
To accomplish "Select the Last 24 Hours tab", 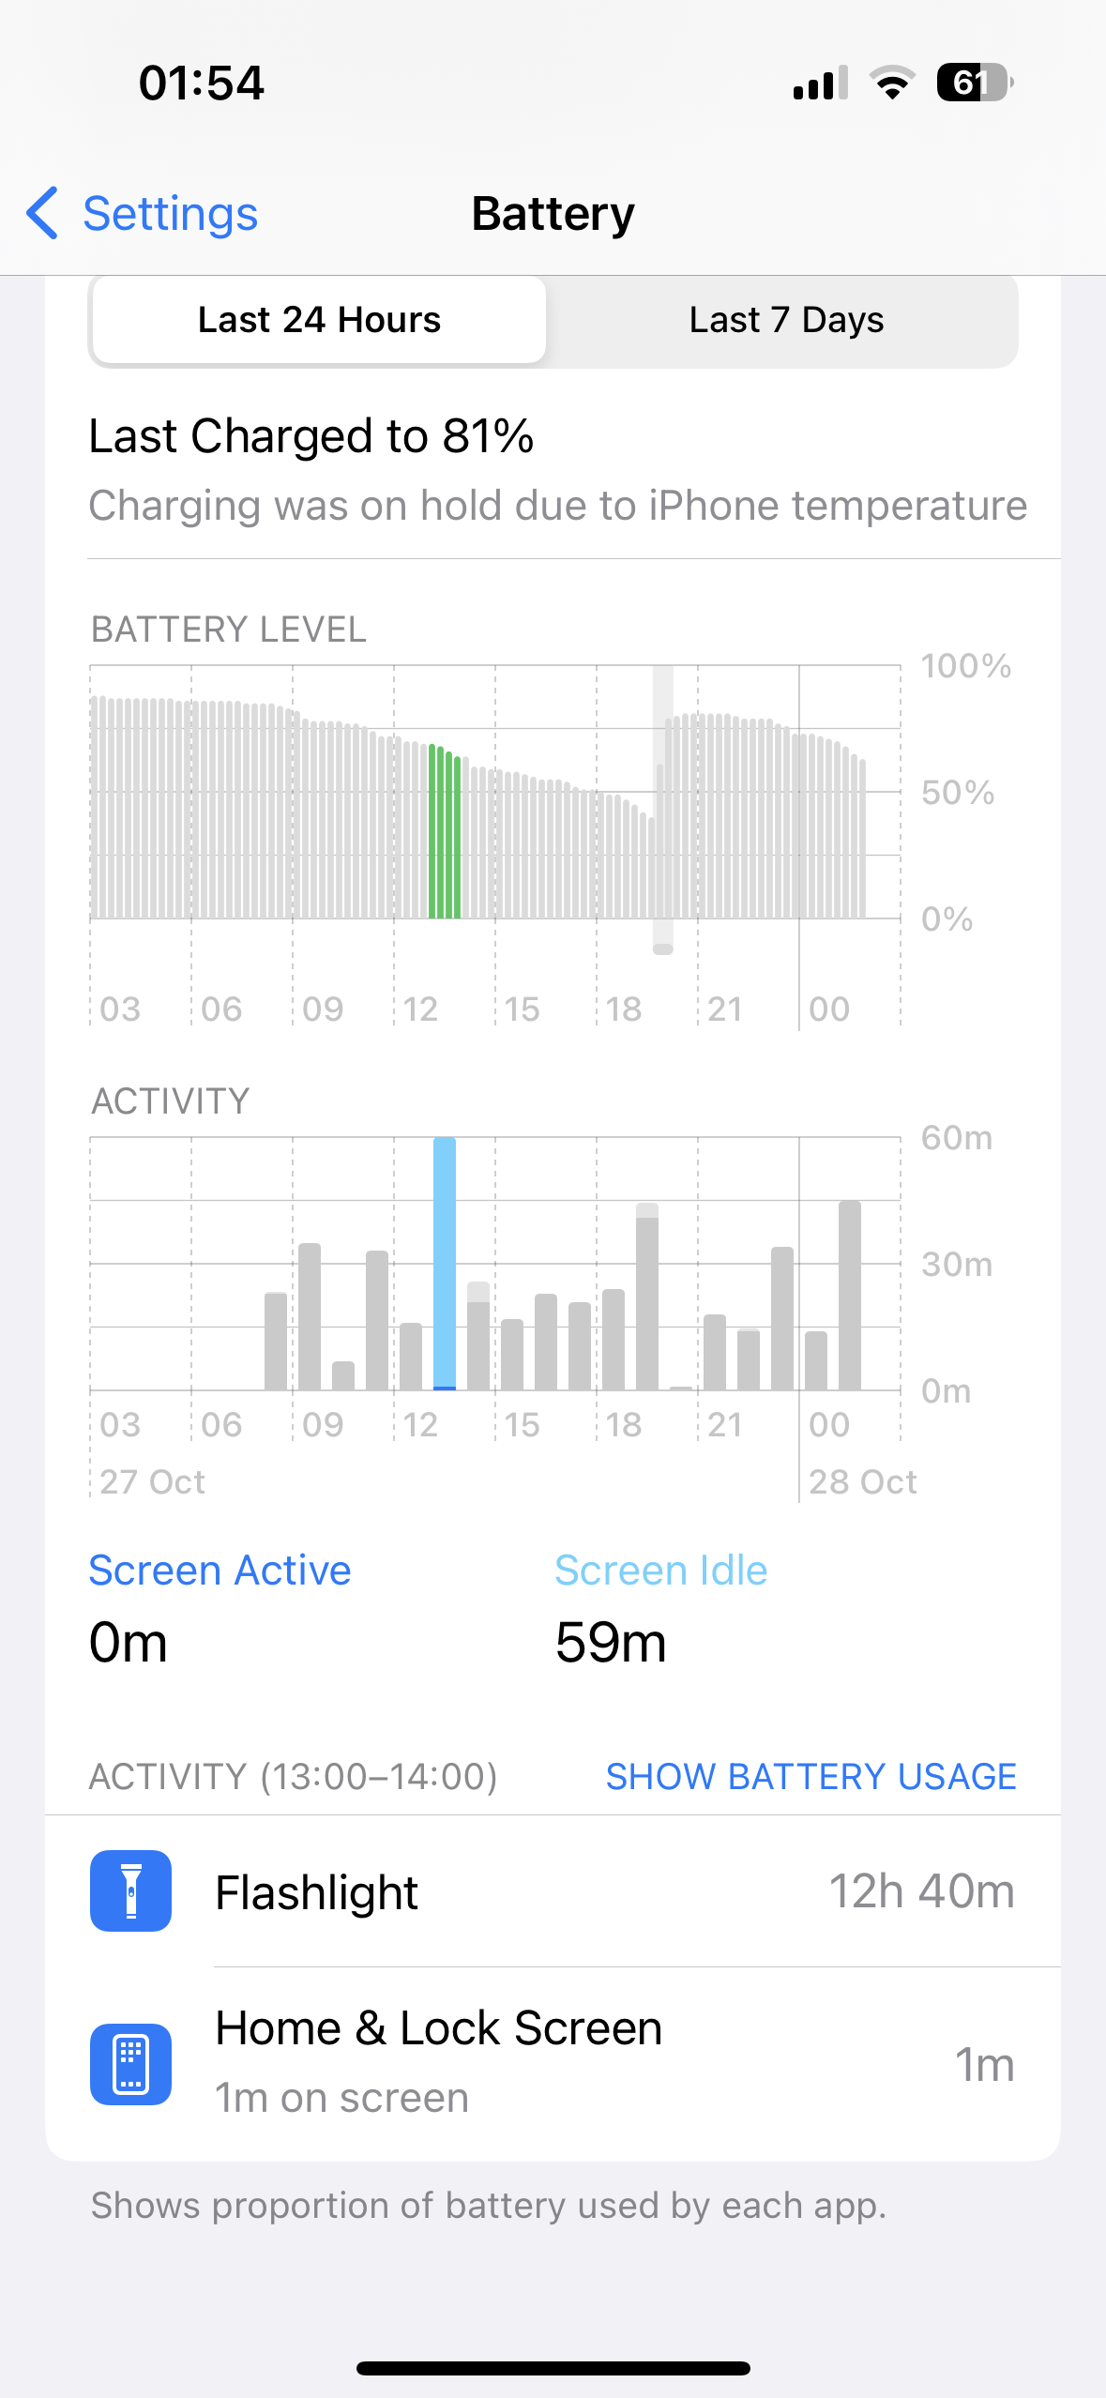I will (319, 320).
